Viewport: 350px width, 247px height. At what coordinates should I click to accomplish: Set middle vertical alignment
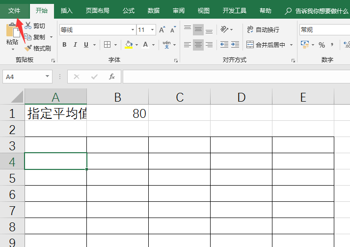(198, 29)
